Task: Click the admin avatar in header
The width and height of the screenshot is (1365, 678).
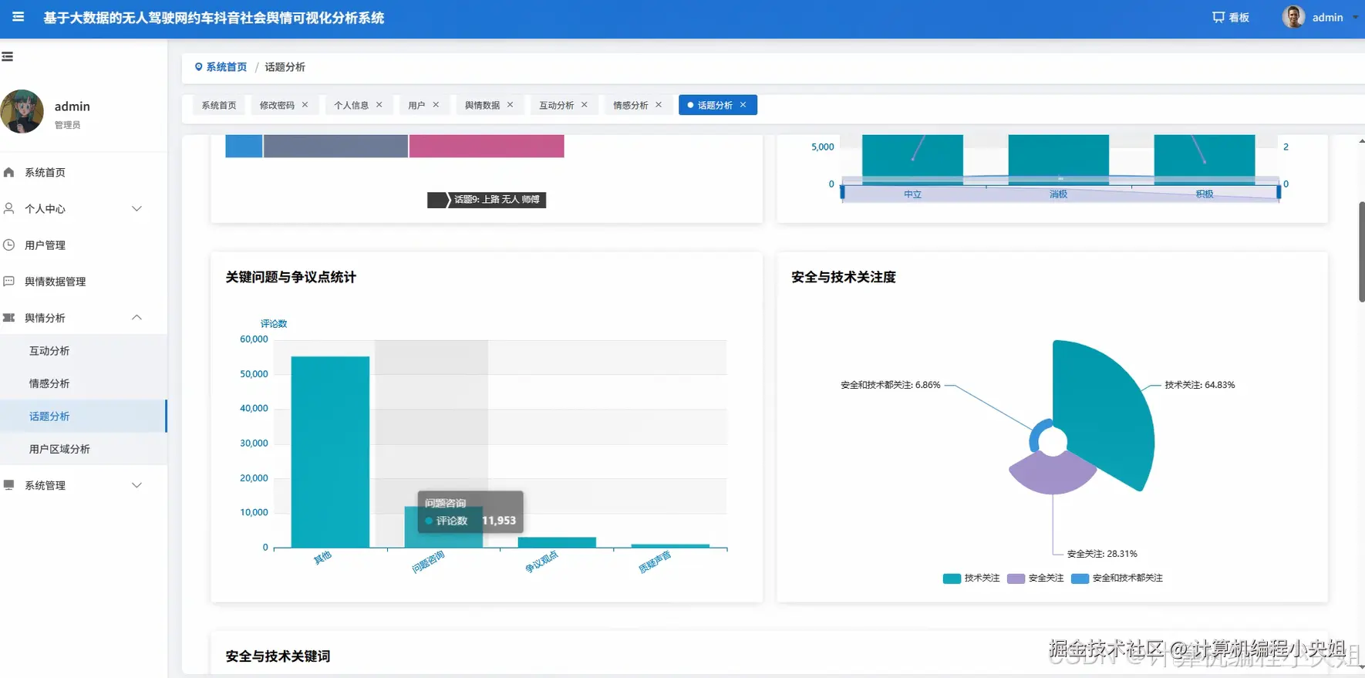Action: [1293, 17]
